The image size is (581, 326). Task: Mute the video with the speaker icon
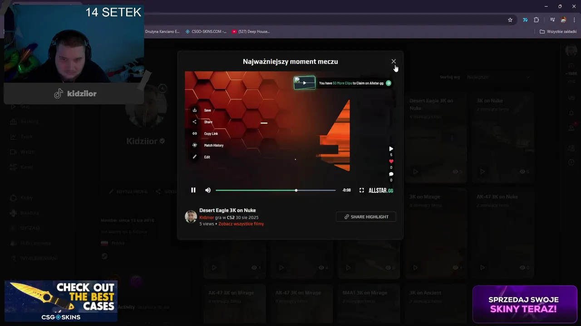(x=208, y=190)
